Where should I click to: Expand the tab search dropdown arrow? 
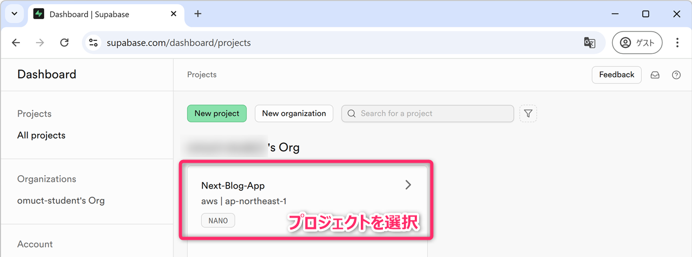[15, 14]
